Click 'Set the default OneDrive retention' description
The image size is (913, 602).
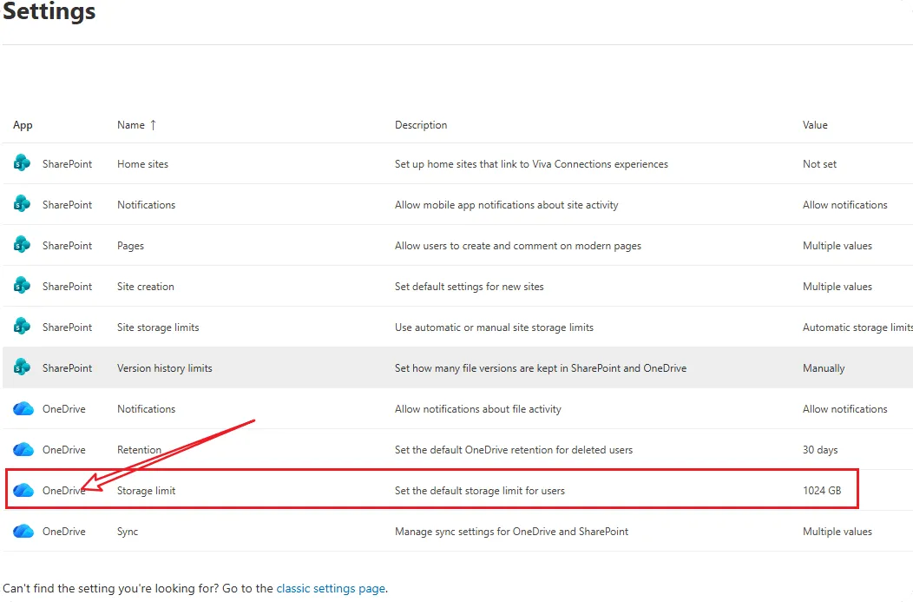[514, 450]
